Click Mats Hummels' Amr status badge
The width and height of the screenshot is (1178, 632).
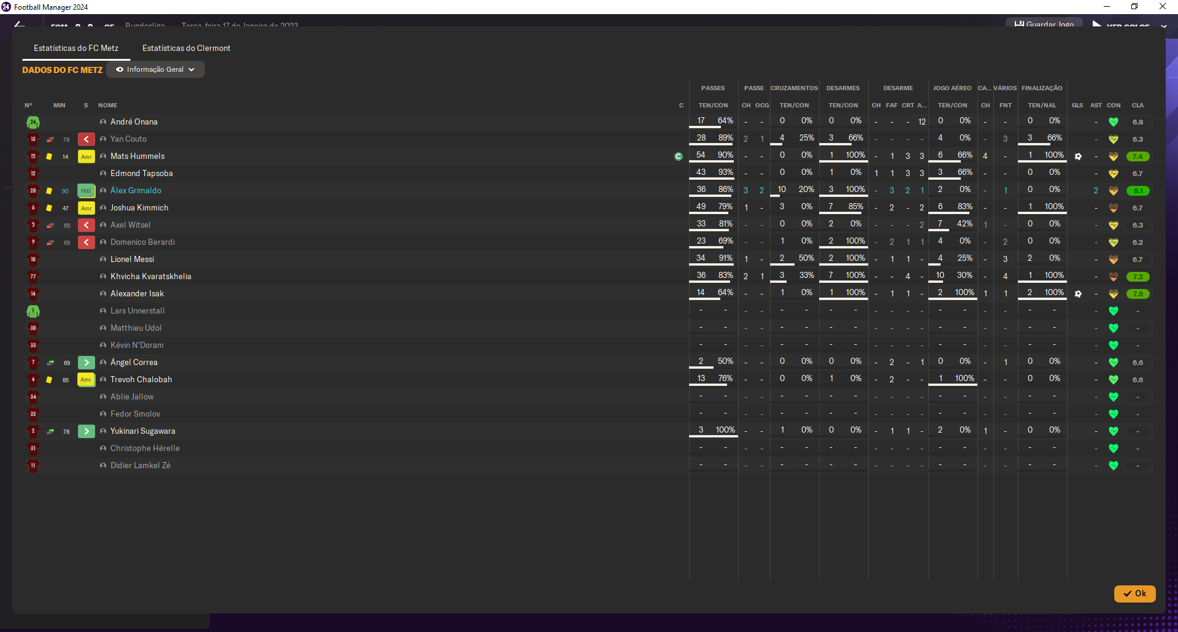pos(87,156)
